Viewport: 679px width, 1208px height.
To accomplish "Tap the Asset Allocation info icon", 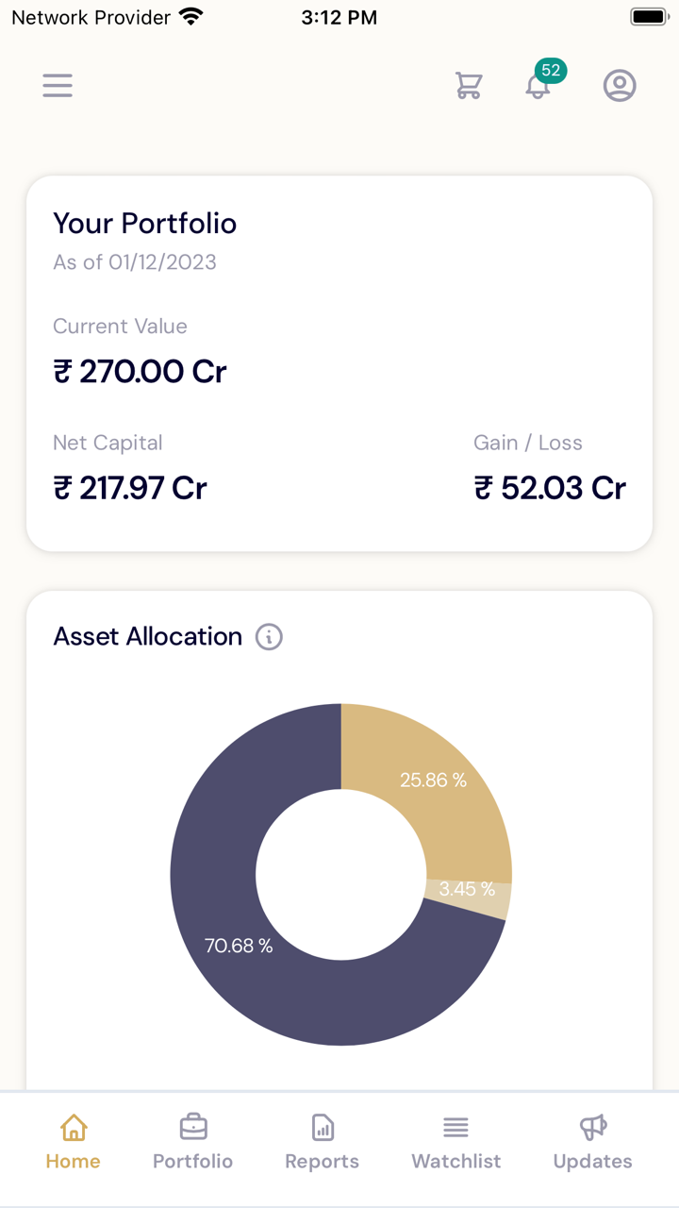I will pyautogui.click(x=270, y=637).
